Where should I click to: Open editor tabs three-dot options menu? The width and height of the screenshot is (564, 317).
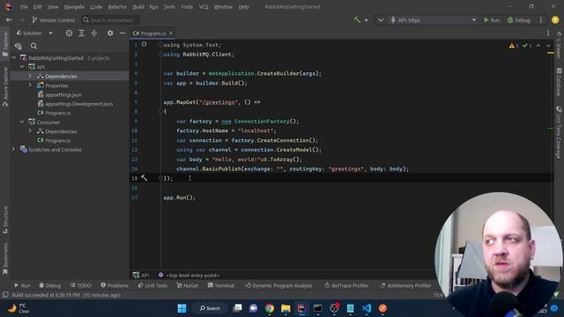(548, 33)
